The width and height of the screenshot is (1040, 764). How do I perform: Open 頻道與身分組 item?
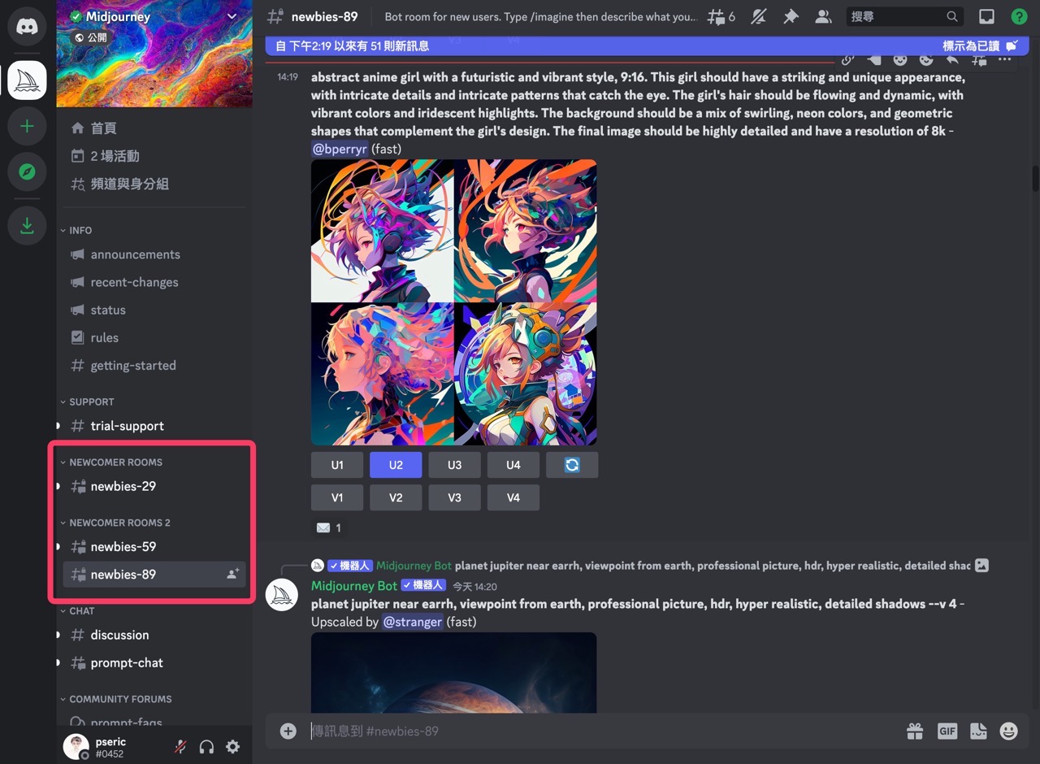pos(154,184)
